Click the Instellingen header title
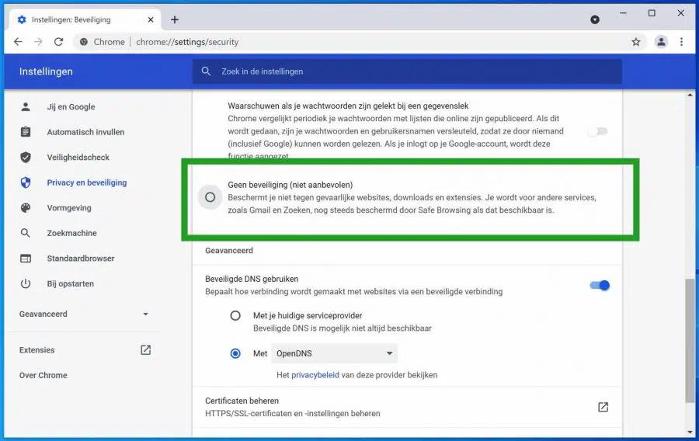The width and height of the screenshot is (699, 441). pos(46,71)
